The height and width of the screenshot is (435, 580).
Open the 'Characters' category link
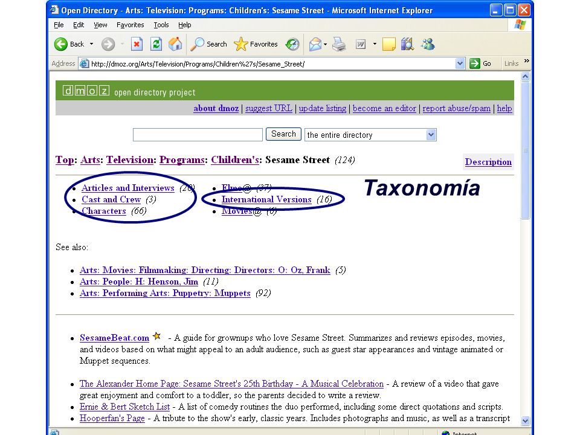click(104, 211)
